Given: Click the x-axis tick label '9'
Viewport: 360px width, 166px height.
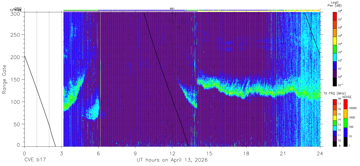Looking at the screenshot, I should point(135,153).
